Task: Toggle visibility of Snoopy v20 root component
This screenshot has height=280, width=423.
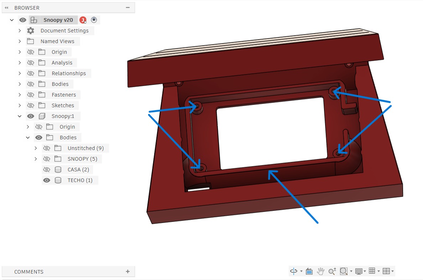Action: [x=23, y=20]
